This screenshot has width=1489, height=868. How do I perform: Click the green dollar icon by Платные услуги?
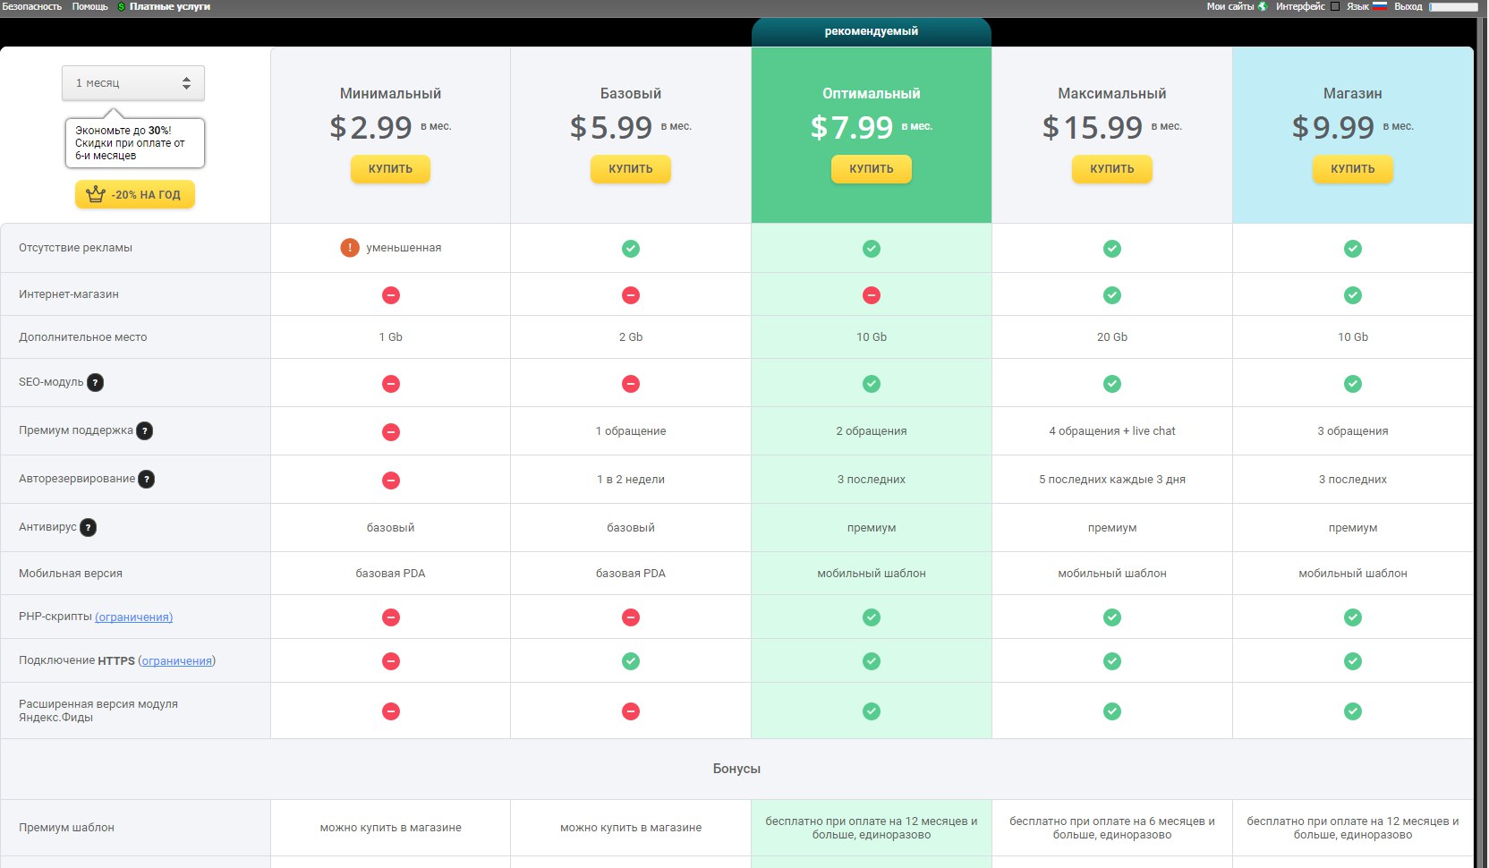(x=121, y=6)
